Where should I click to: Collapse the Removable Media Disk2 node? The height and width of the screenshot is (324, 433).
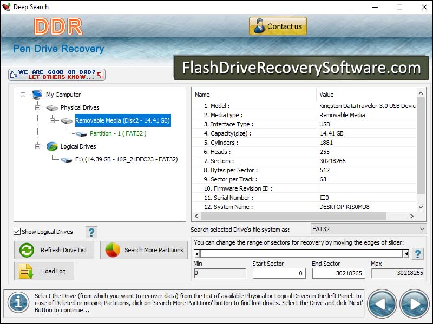click(52, 120)
